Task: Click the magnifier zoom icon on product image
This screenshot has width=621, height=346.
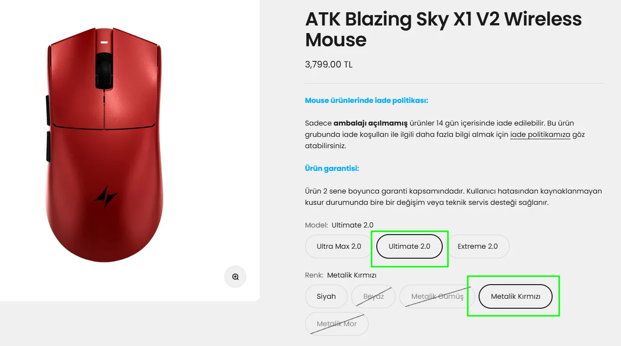Action: tap(235, 277)
